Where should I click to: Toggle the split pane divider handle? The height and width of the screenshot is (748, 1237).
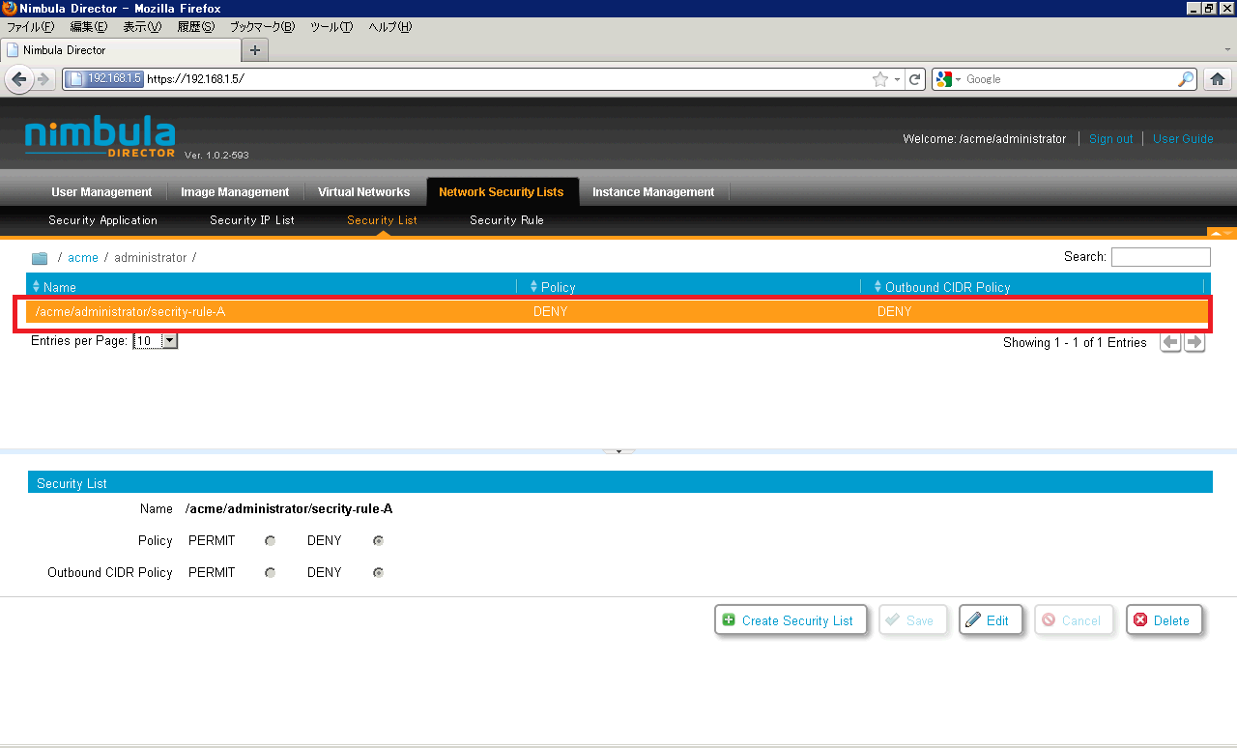[x=618, y=451]
